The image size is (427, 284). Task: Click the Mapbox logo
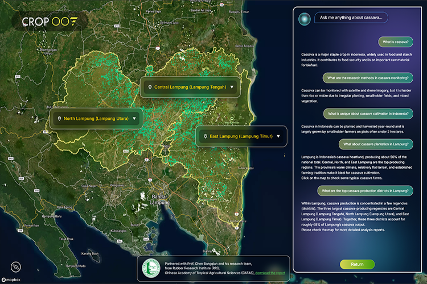11,279
